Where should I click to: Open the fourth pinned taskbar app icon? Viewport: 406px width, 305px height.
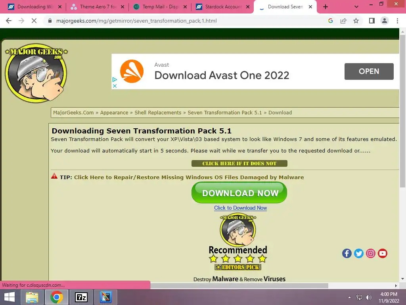point(105,297)
